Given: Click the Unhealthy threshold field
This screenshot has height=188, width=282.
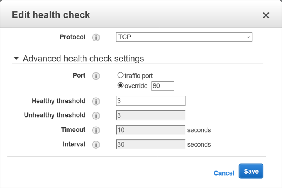Looking at the screenshot, I should tap(150, 116).
